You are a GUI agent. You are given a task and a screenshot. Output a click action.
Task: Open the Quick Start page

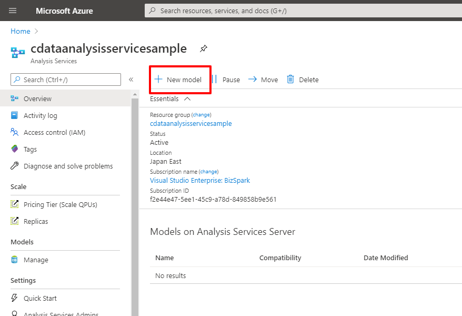(40, 298)
